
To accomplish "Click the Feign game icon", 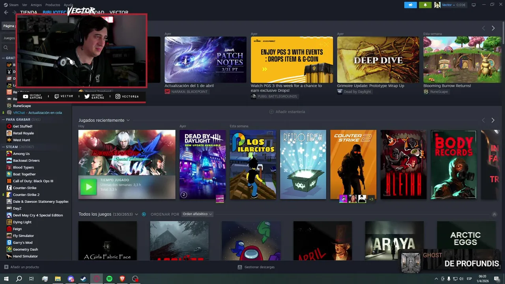I will 9,229.
